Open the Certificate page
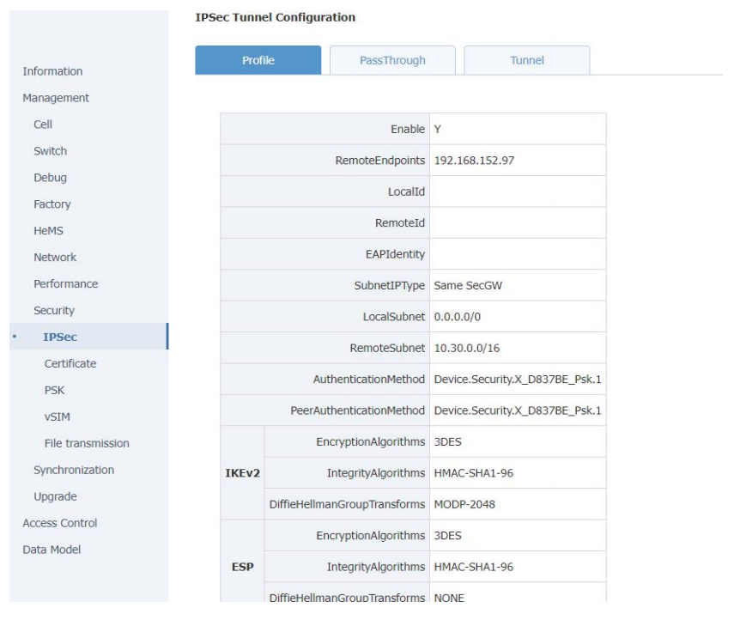This screenshot has height=620, width=740. 70,364
